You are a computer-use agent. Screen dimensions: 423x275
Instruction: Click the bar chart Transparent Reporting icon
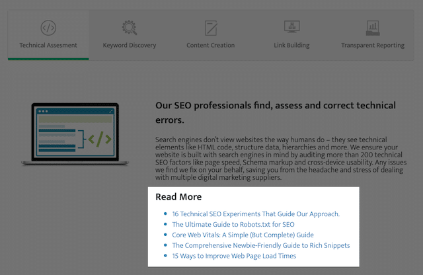tap(373, 28)
